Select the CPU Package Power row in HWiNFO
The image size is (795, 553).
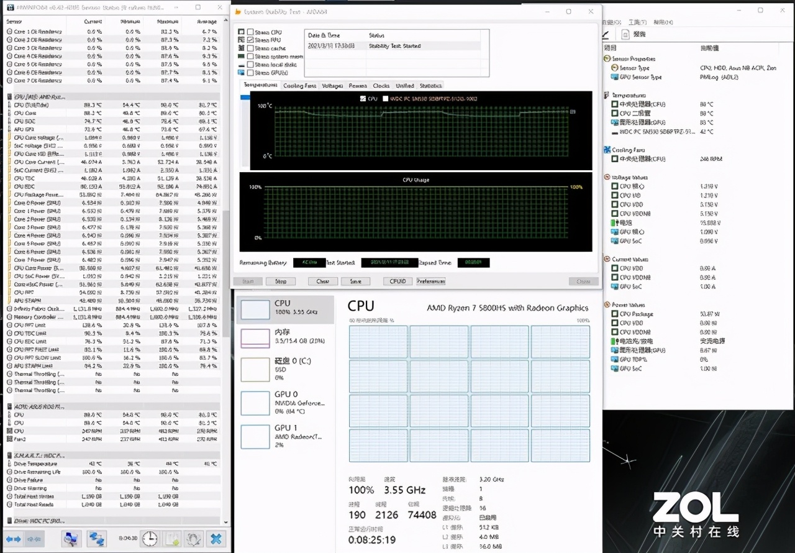pos(112,194)
